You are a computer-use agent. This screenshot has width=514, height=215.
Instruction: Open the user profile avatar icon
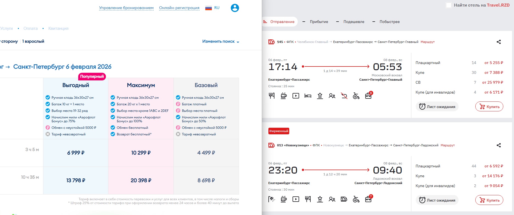click(235, 8)
